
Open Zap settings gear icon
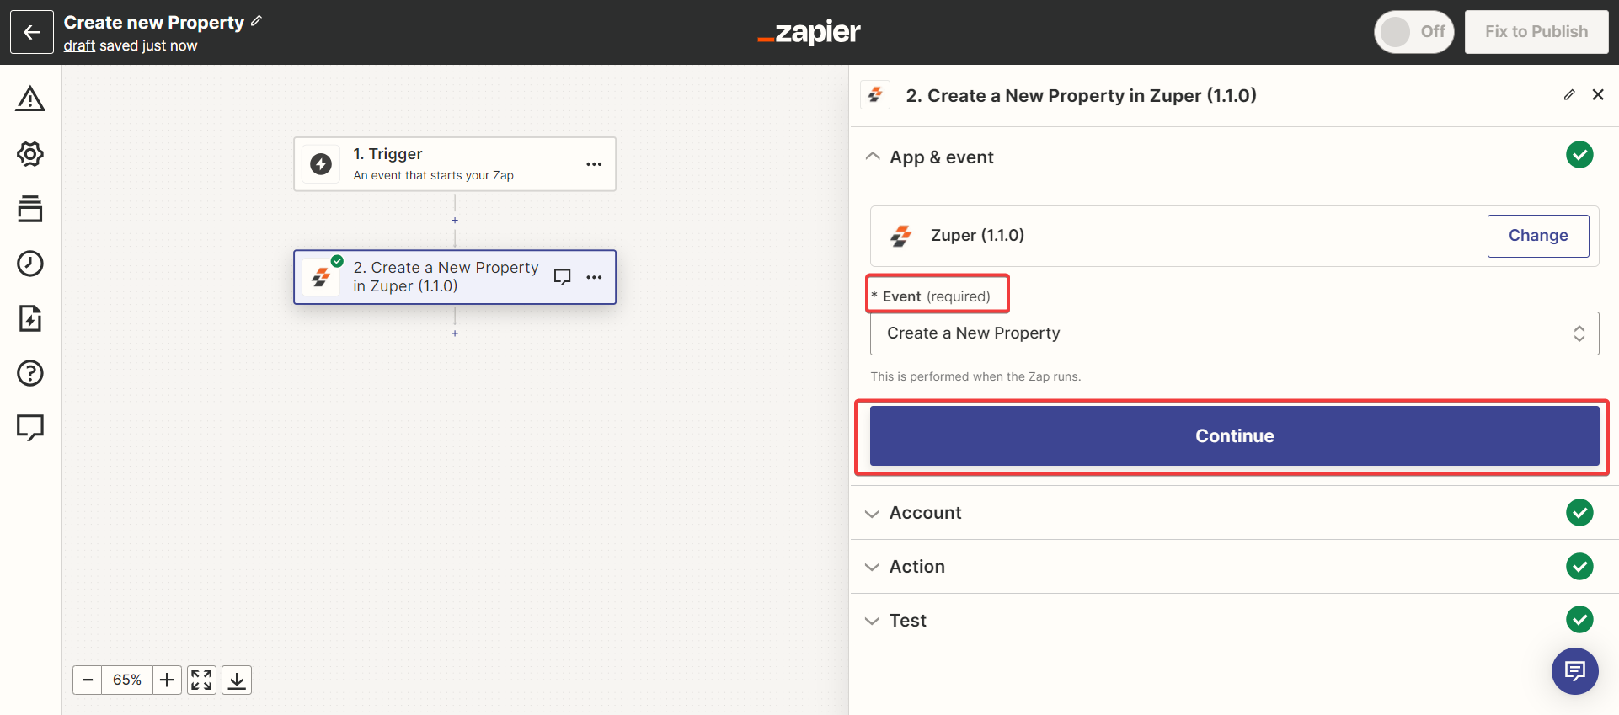tap(30, 154)
